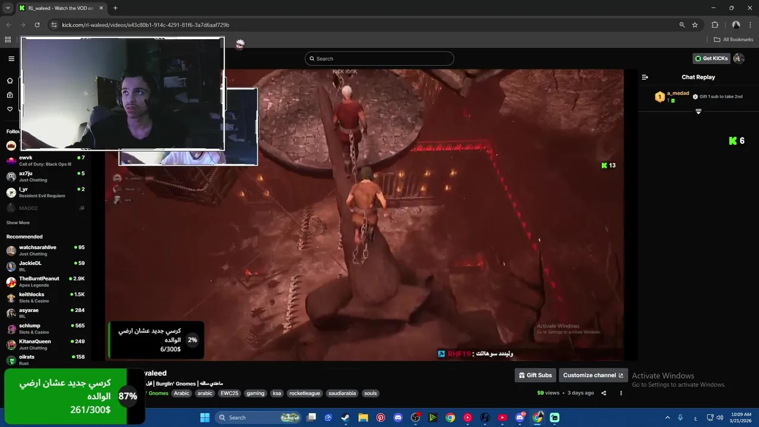Screen dimensions: 759x427
Task: Close the RL_waleed tab
Action: pyautogui.click(x=101, y=8)
